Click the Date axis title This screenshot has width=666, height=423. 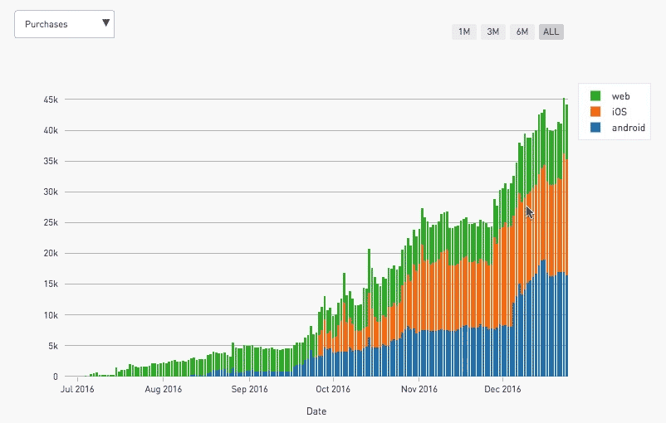pyautogui.click(x=316, y=411)
